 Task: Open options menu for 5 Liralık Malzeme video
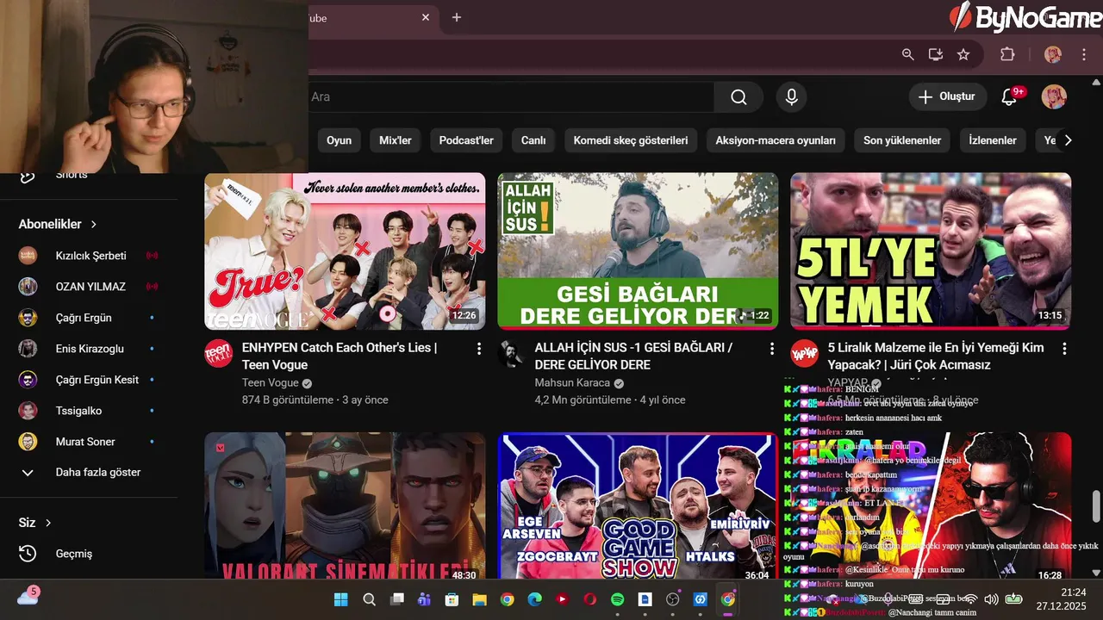point(1065,349)
